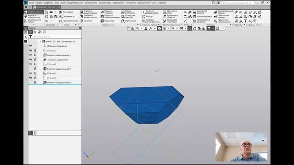Viewport: 294px width, 165px height.
Task: Choose the Сечение tool
Action: click(86, 21)
